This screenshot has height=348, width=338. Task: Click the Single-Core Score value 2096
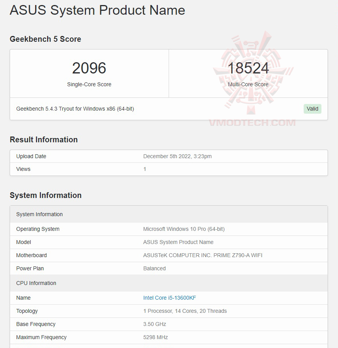[89, 68]
